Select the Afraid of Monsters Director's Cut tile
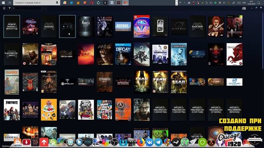This screenshot has width=264, height=148. pos(12,26)
